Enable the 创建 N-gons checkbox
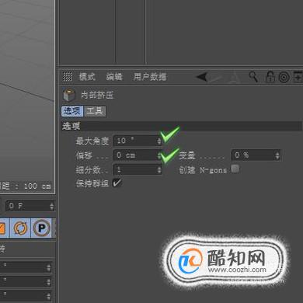This screenshot has height=303, width=303. pos(235,169)
